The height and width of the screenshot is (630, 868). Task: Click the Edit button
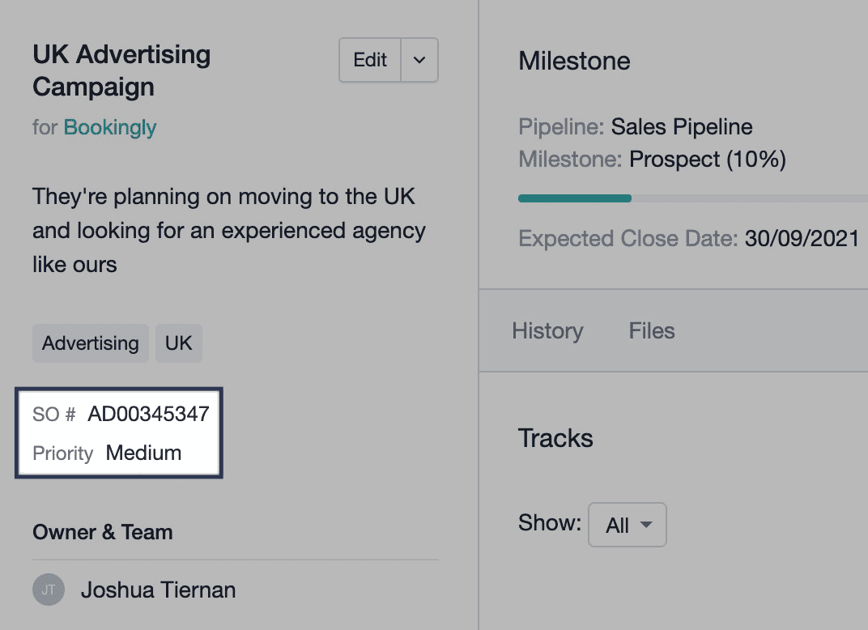click(370, 60)
